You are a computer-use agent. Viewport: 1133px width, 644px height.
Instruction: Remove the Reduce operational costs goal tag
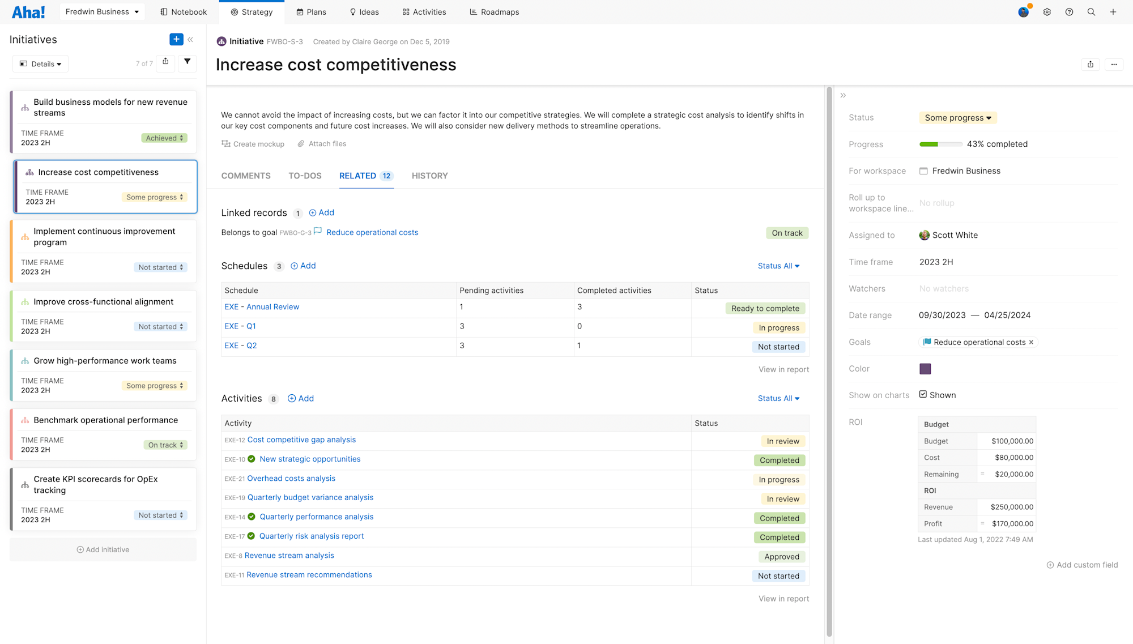(x=1031, y=342)
